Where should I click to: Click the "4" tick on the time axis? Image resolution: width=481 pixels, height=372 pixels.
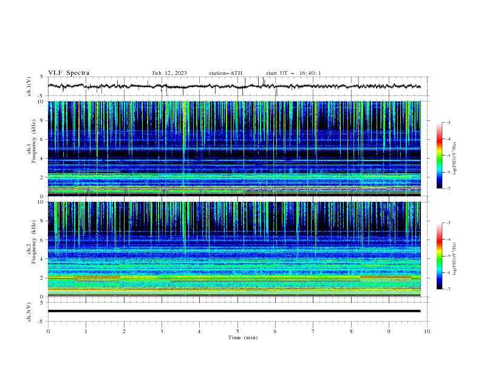199,331
